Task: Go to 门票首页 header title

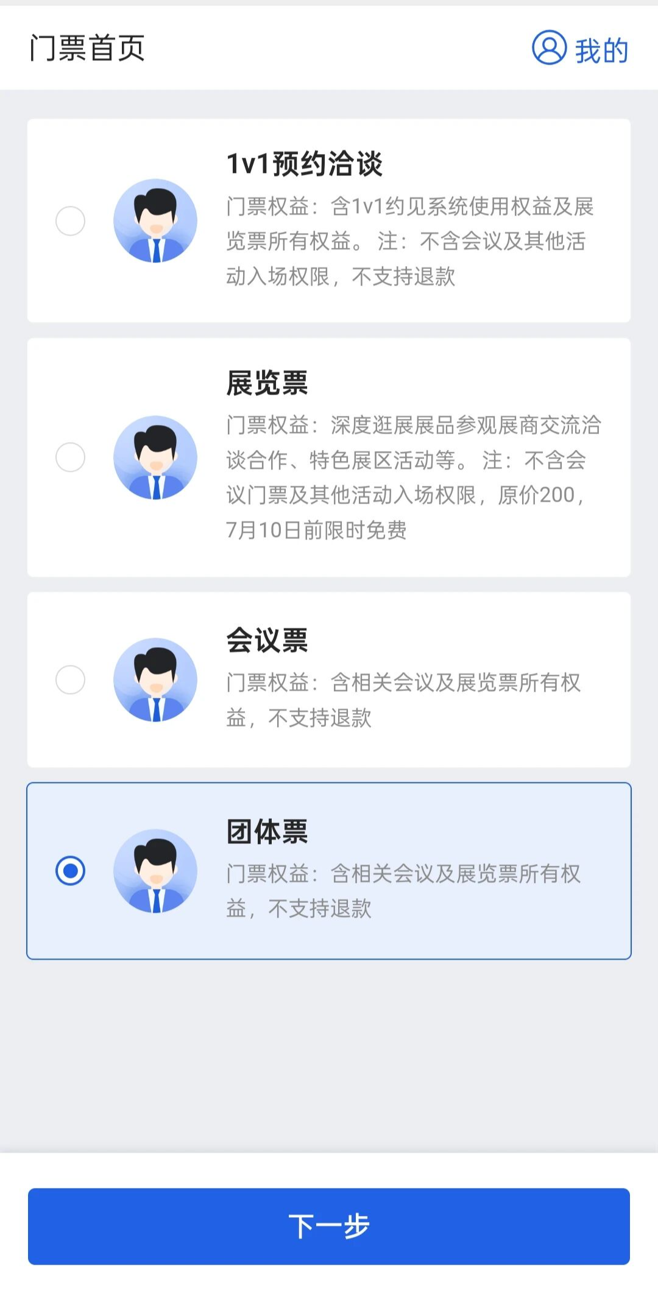Action: [87, 48]
